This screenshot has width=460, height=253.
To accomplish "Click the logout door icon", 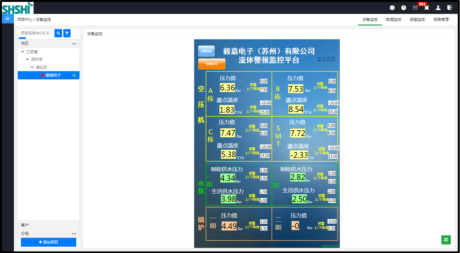I will coord(450,8).
